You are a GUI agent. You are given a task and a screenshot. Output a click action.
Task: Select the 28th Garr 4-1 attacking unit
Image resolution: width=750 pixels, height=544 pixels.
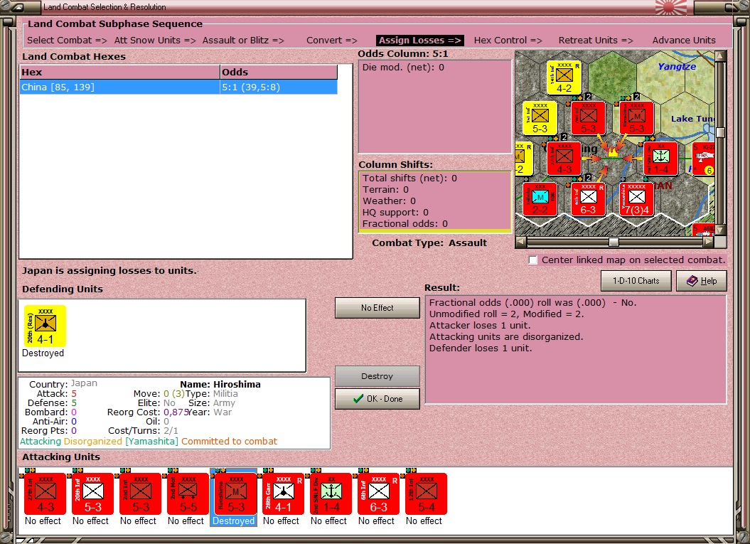point(283,494)
